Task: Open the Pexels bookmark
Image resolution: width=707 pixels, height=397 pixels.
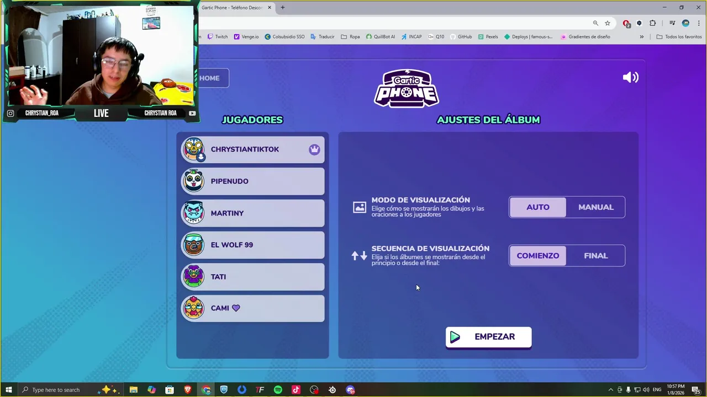Action: [x=488, y=37]
